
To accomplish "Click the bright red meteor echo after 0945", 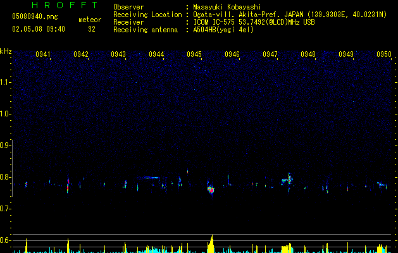I will [211, 190].
